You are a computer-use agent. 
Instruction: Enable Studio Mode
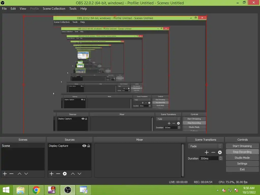click(x=242, y=157)
